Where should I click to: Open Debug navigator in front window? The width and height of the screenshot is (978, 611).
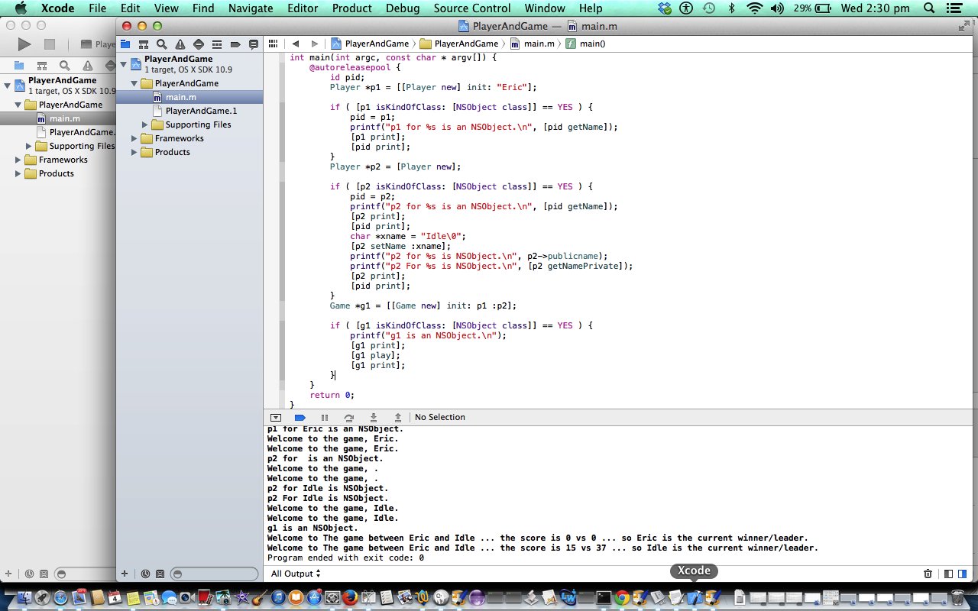[x=217, y=44]
